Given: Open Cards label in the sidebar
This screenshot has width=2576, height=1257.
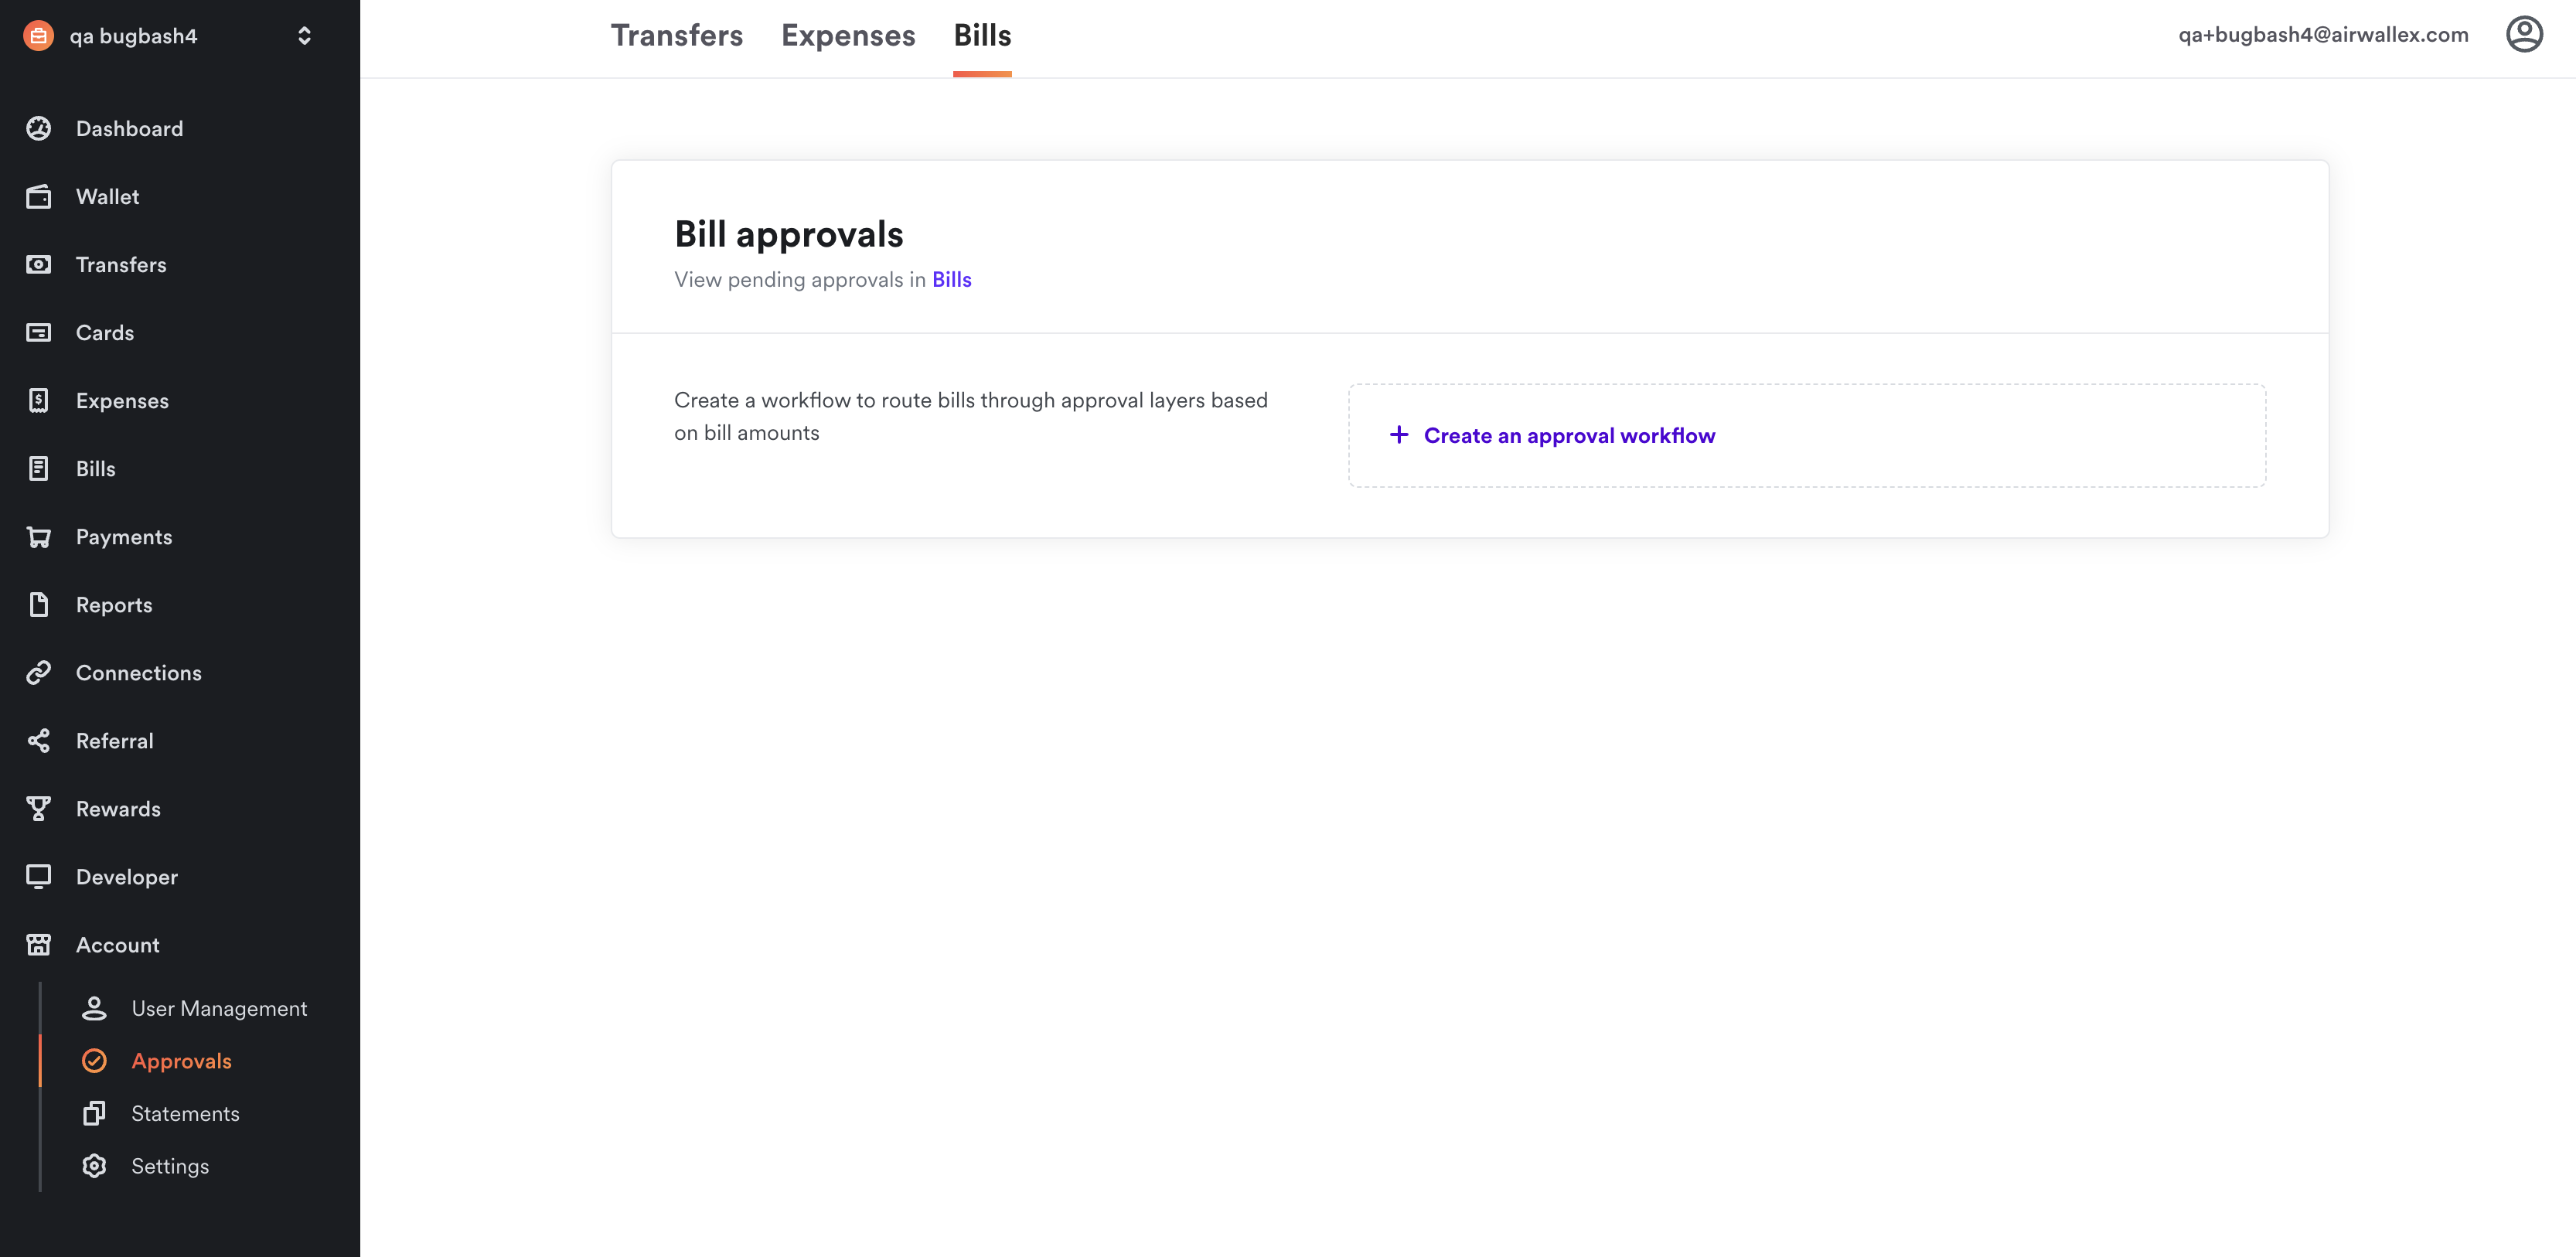Looking at the screenshot, I should pos(105,332).
